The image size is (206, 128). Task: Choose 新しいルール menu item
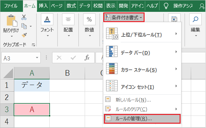click(142, 100)
